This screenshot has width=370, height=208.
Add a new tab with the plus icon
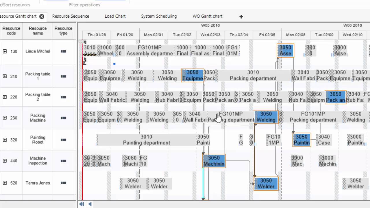(241, 17)
